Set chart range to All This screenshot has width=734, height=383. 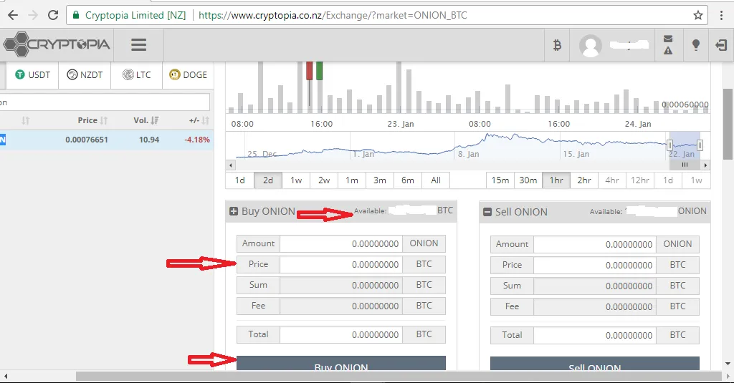[x=436, y=180]
